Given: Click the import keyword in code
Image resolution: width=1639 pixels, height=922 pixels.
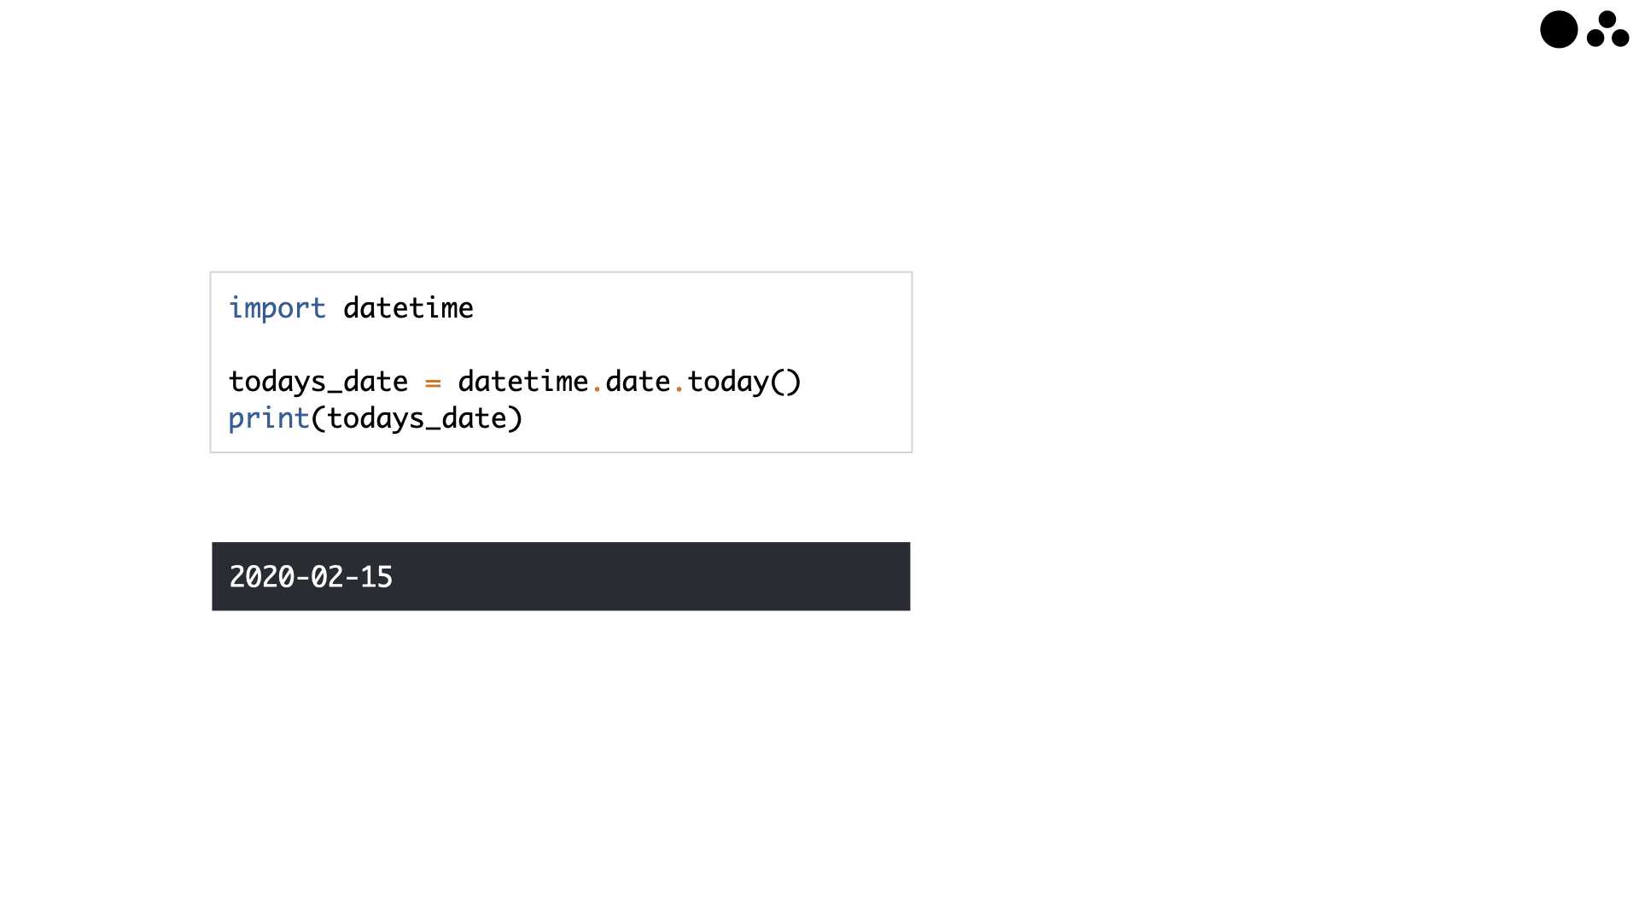Looking at the screenshot, I should [277, 308].
